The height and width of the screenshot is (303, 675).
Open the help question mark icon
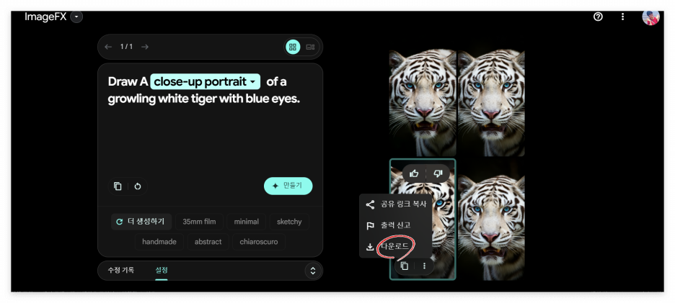point(598,17)
